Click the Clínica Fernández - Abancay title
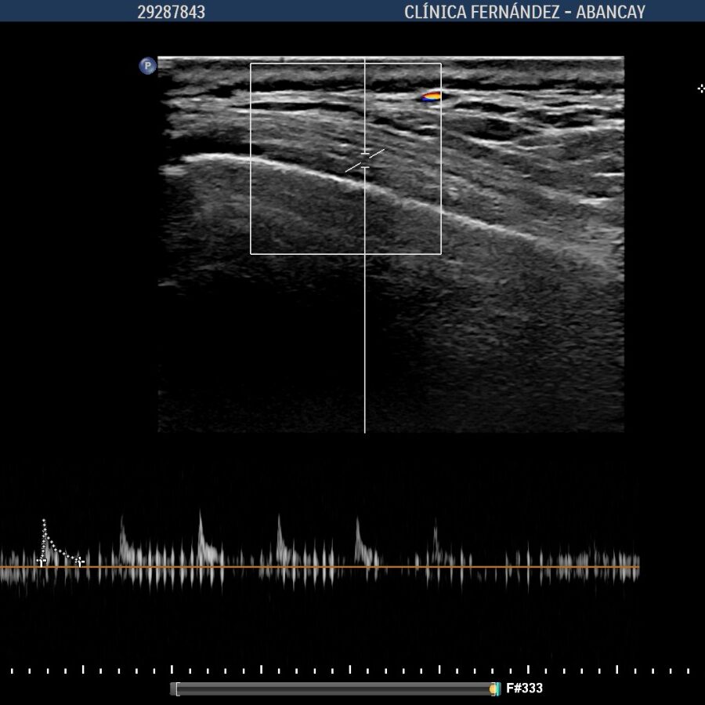Image resolution: width=705 pixels, height=705 pixels. tap(524, 12)
